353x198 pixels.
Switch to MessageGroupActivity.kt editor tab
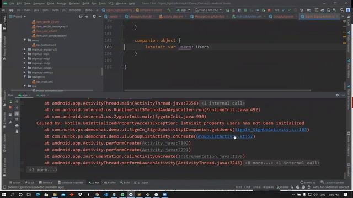209,16
